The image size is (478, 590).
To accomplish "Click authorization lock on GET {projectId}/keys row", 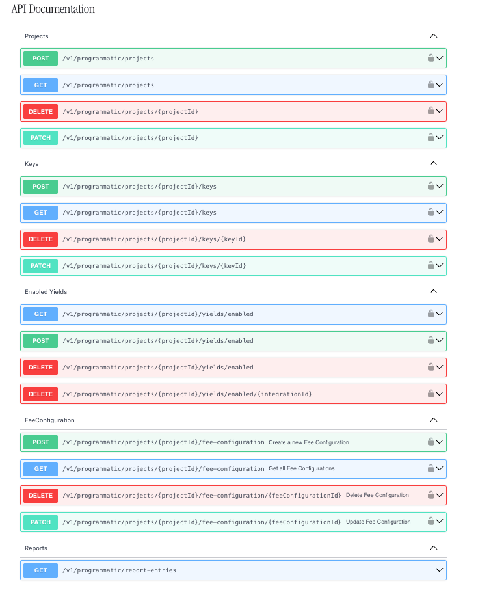I will point(431,212).
